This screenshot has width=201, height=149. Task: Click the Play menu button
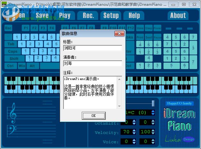pos(65,15)
